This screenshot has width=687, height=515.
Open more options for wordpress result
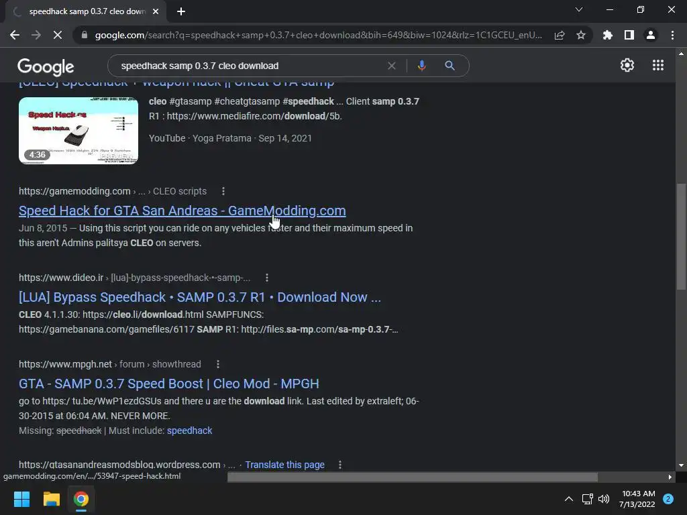[340, 465]
